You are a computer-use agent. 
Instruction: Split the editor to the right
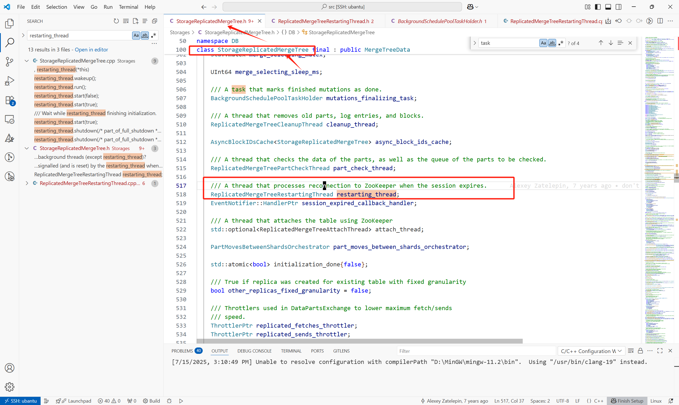click(x=660, y=21)
